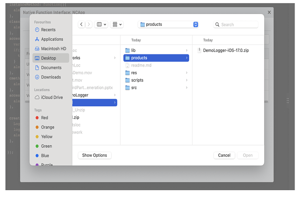The image size is (302, 198).
Task: Click the chevron on products row
Action: tap(186, 58)
